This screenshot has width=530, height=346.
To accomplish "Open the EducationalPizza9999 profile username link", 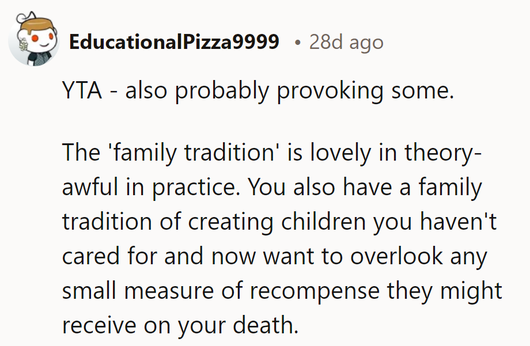I will coord(173,42).
